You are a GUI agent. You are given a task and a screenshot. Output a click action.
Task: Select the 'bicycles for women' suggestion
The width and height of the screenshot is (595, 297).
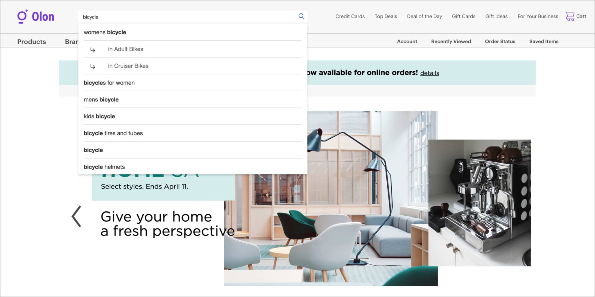click(193, 83)
